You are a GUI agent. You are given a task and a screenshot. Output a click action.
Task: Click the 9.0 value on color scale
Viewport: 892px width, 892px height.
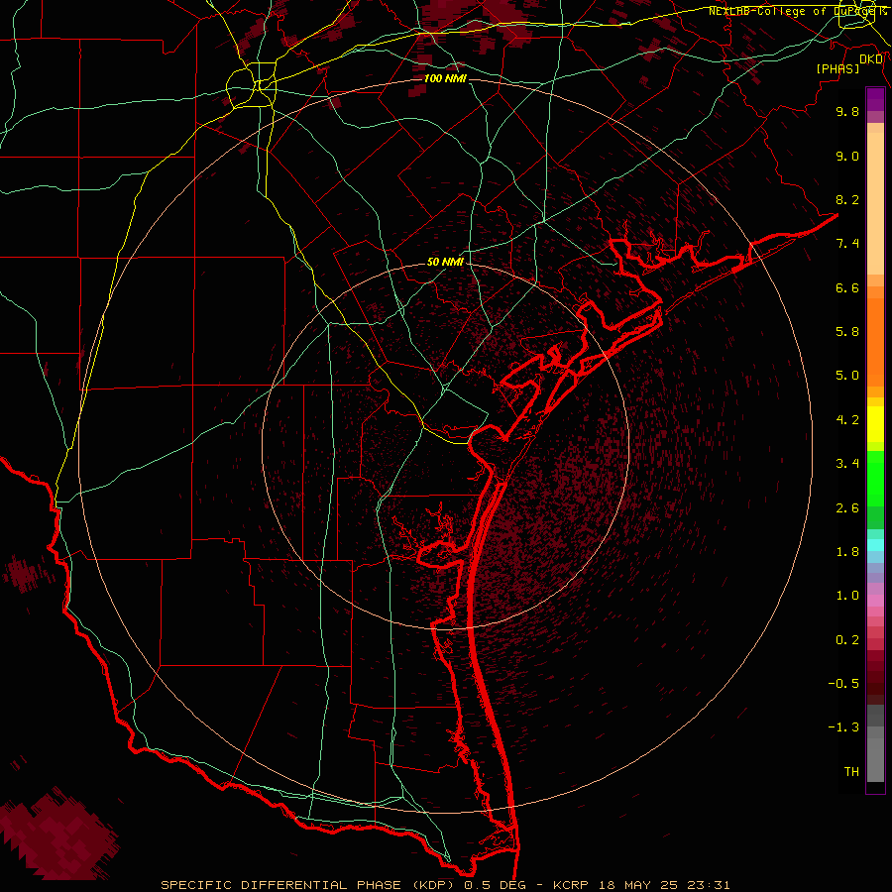[x=847, y=156]
